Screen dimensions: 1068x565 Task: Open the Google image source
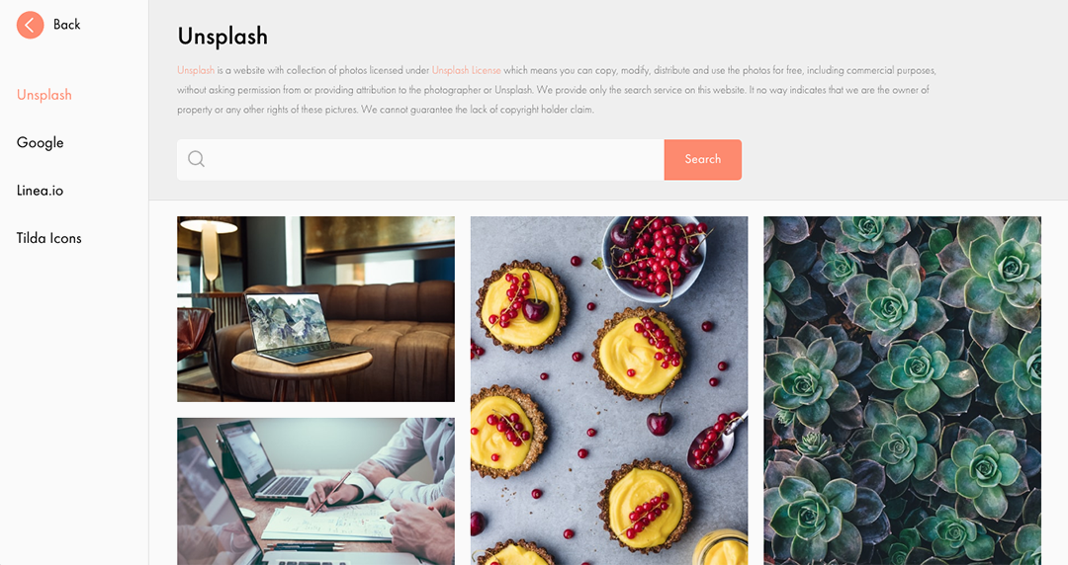point(41,142)
